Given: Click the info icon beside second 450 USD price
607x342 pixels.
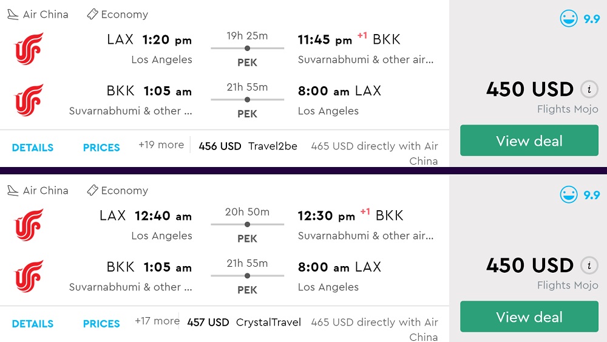Looking at the screenshot, I should [588, 265].
